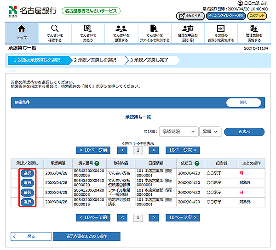Click 表示内容をまとめて操作 button

(x=86, y=236)
